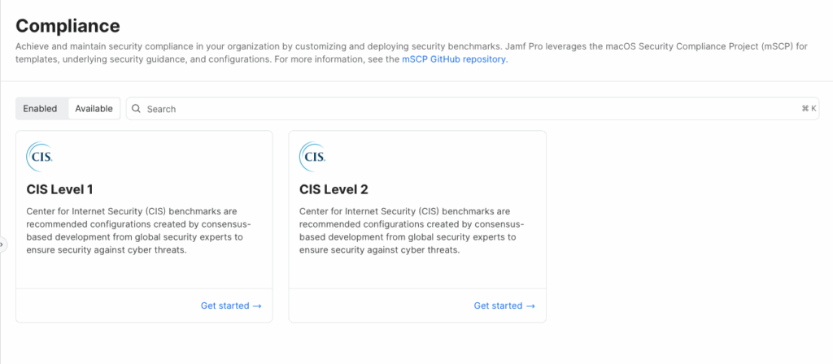The image size is (833, 364).
Task: Open the mSCP GitHub repository link
Action: (454, 59)
